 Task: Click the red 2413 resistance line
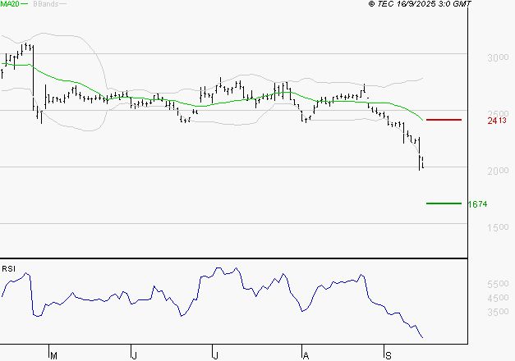444,120
